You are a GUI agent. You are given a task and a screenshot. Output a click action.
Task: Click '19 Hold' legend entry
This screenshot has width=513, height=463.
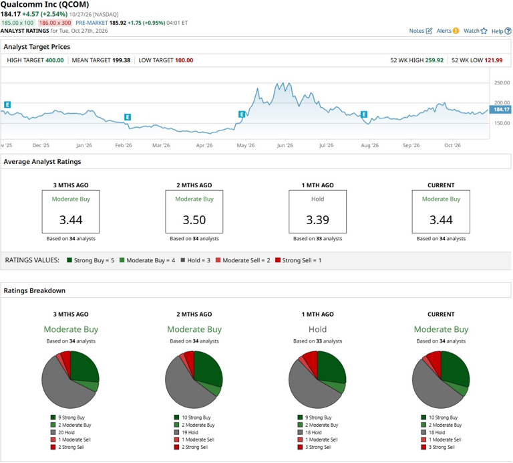click(190, 432)
